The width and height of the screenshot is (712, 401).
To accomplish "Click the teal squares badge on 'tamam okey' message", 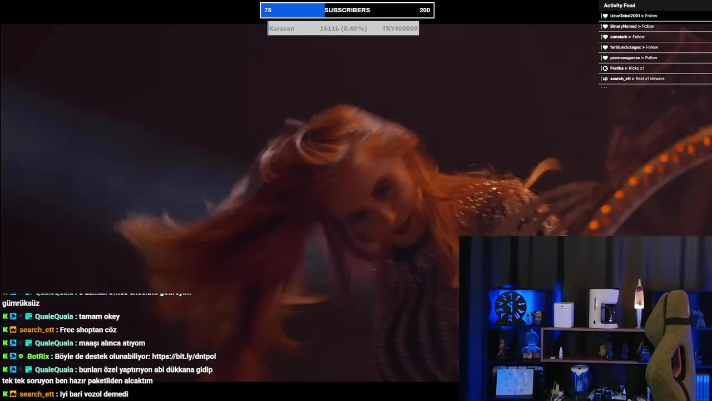I will click(28, 316).
